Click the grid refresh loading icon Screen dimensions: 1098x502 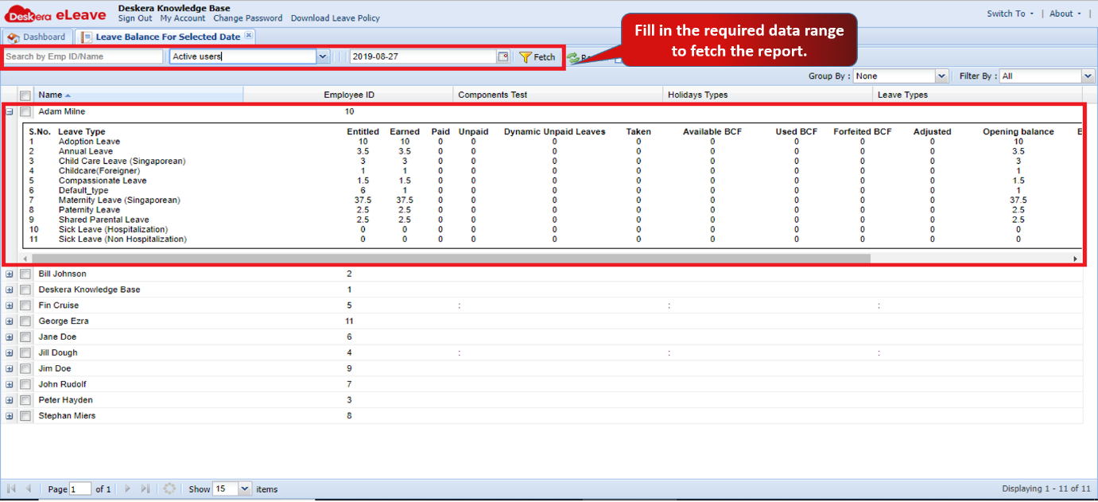click(x=169, y=488)
